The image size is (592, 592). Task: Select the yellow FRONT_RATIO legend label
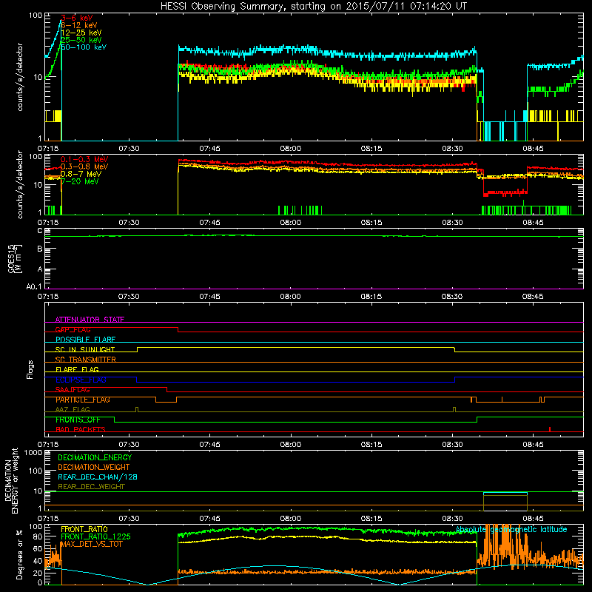(84, 529)
